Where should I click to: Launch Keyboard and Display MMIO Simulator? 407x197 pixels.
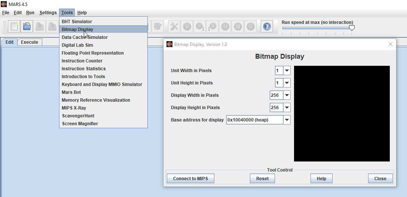pyautogui.click(x=103, y=84)
